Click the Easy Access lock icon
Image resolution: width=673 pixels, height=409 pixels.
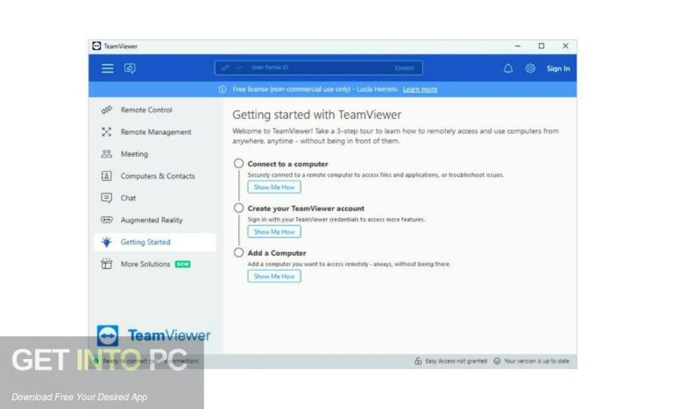[418, 361]
